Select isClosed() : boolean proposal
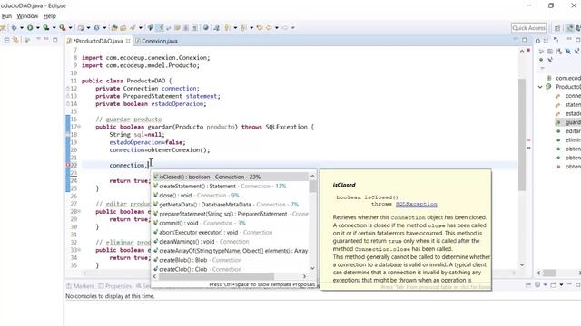The width and height of the screenshot is (581, 326). click(230, 177)
